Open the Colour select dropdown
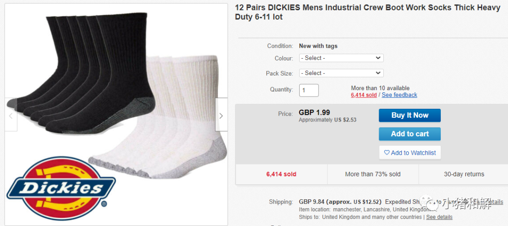The image size is (508, 226). point(341,58)
